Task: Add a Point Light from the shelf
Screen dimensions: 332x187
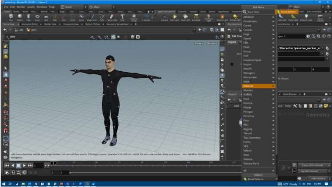Action: click(175, 18)
